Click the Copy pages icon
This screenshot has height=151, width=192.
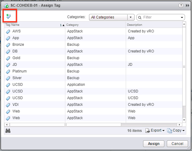point(170,131)
